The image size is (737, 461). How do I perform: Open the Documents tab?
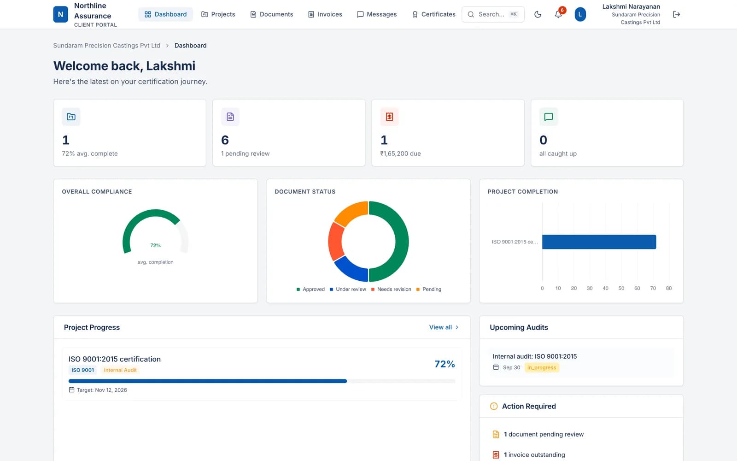coord(272,14)
